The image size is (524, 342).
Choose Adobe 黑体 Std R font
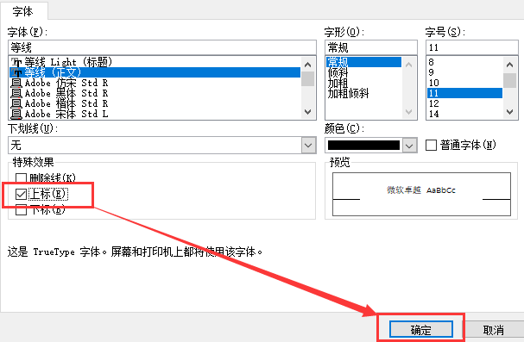point(155,93)
